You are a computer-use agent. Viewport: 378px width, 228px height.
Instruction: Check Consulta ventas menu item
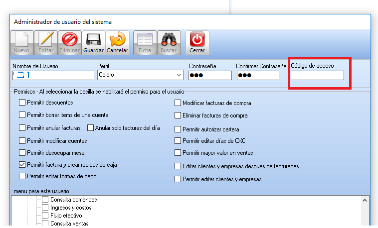(45, 223)
